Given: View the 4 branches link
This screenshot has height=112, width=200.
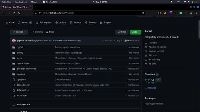Looking at the screenshot, I should tap(37, 32).
